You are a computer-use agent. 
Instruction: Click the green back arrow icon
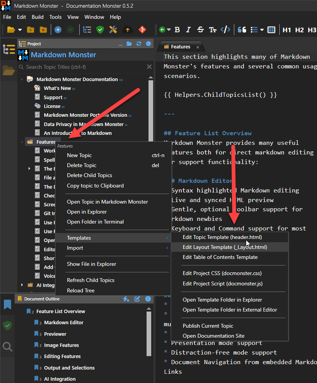162,30
